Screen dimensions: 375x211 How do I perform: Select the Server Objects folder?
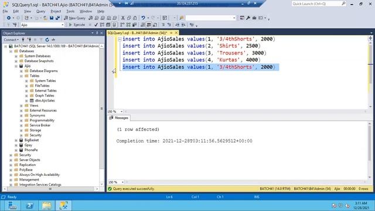[30, 160]
